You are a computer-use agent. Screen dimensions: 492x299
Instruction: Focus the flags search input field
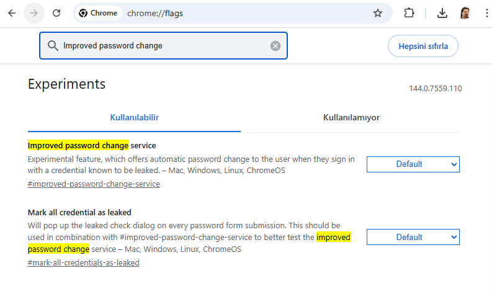coord(164,46)
